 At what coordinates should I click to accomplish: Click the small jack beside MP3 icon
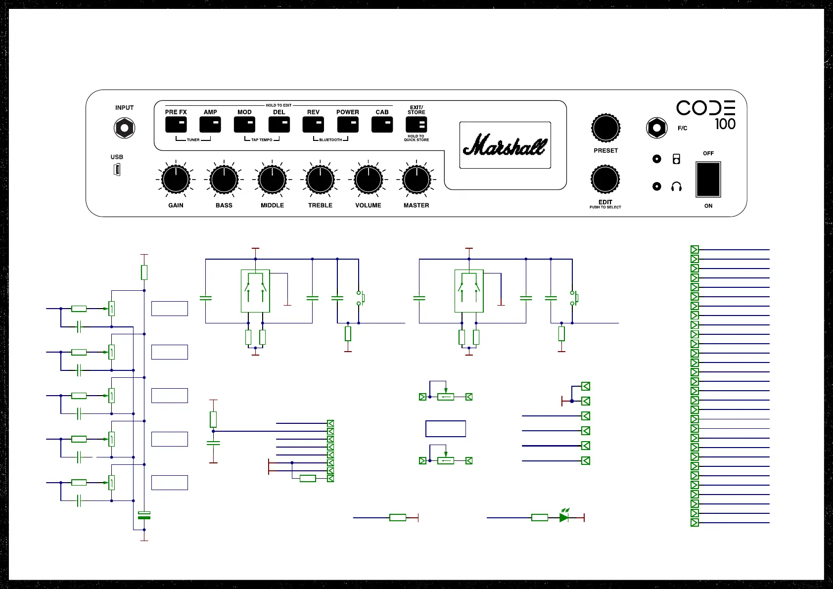pos(657,159)
